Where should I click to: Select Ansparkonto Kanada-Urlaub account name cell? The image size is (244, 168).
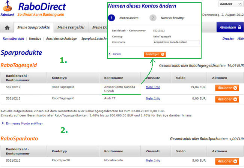[121, 89]
